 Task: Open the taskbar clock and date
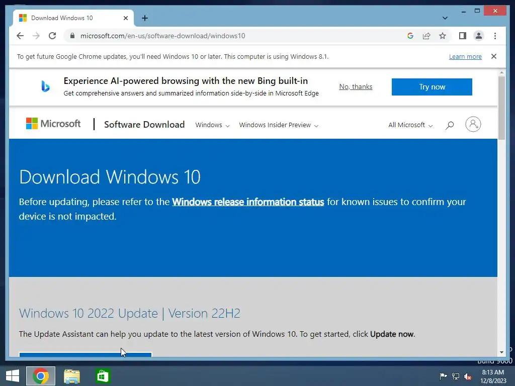coord(493,376)
